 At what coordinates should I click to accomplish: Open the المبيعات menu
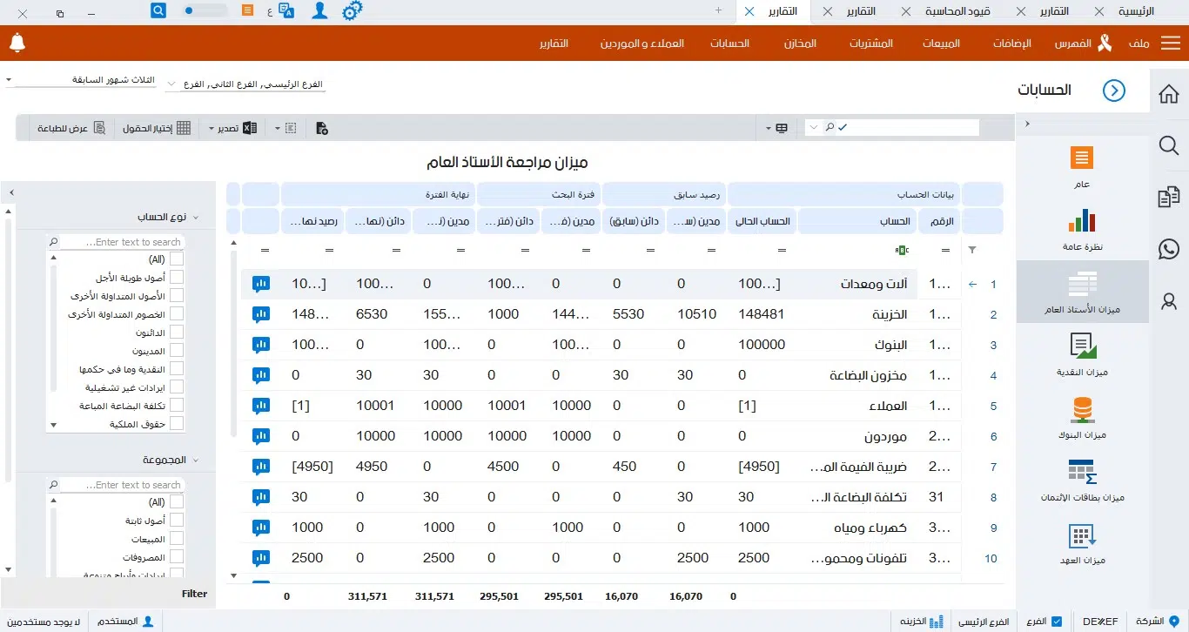pos(940,43)
